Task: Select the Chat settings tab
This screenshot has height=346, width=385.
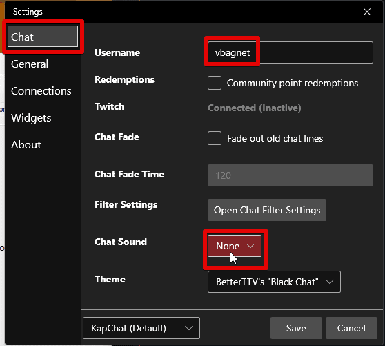Action: point(43,37)
